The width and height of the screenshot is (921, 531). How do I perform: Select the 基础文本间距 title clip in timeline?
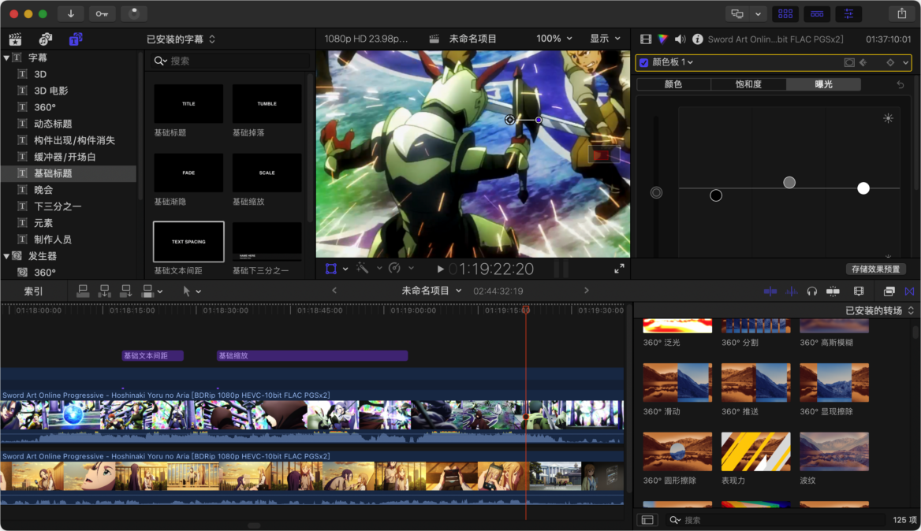[153, 355]
